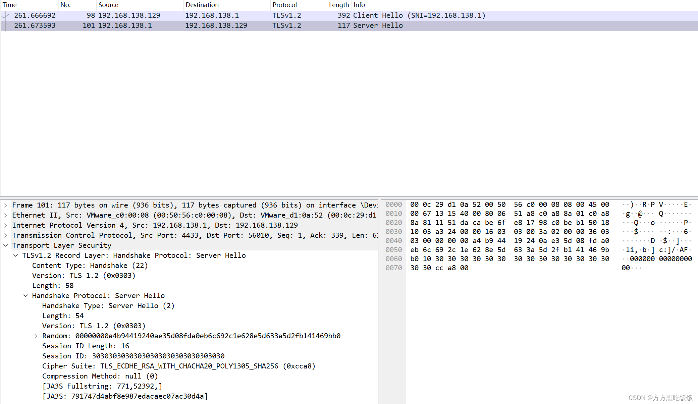Screen dimensions: 698x404
Task: Expand the Frame 101 tree node
Action: (5, 205)
